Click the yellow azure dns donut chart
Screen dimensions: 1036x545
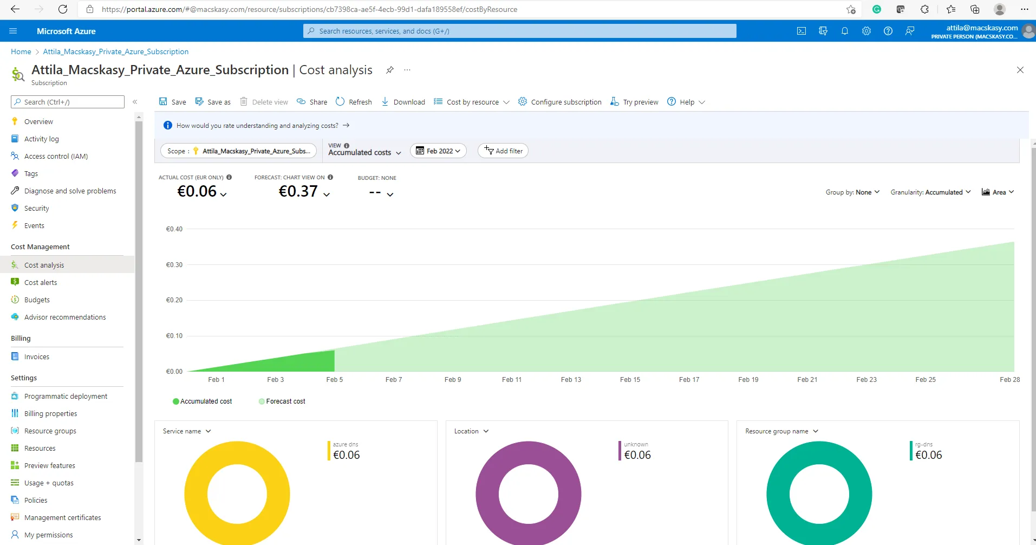tap(237, 493)
